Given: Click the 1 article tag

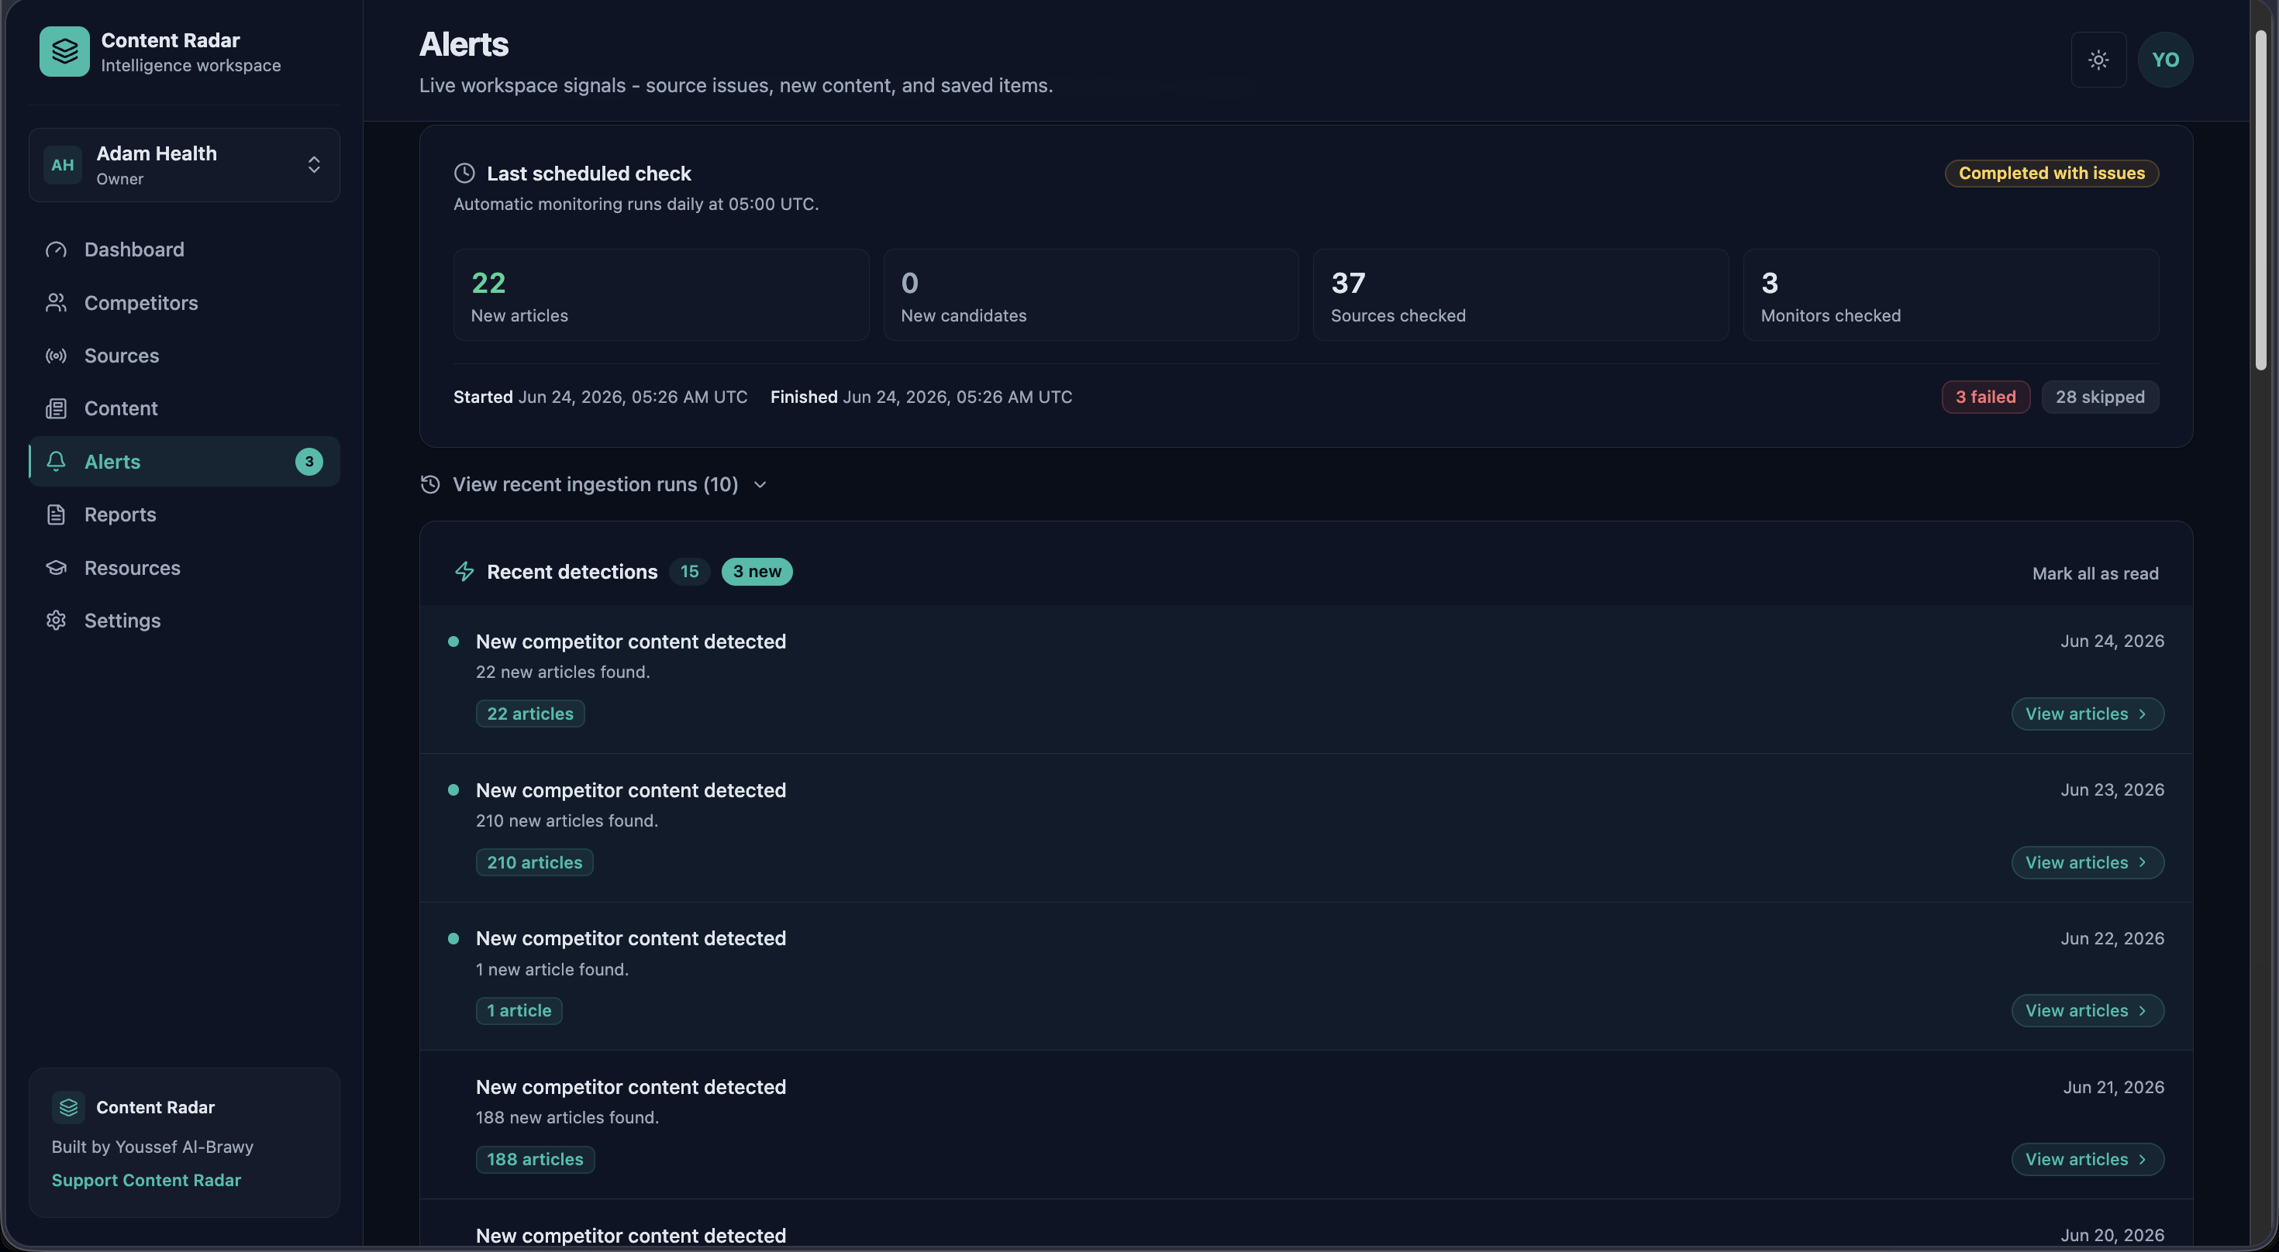Looking at the screenshot, I should pos(519,1010).
